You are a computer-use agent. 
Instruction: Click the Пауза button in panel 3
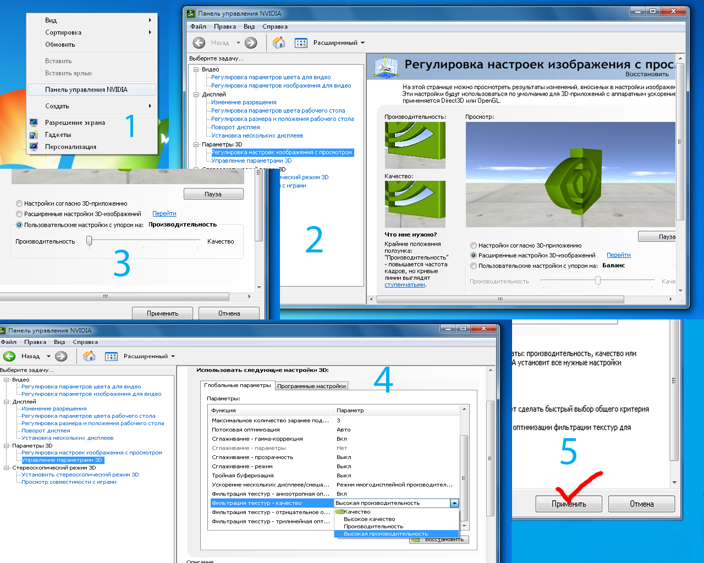click(213, 194)
